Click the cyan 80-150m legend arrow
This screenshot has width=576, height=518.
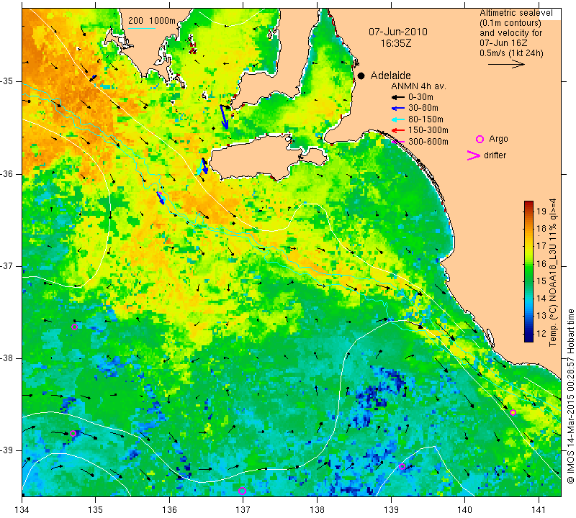[x=397, y=119]
